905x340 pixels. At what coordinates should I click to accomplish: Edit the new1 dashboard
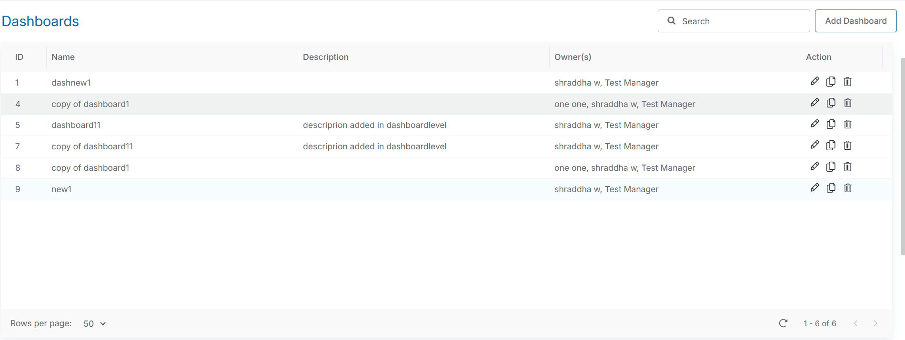(814, 188)
